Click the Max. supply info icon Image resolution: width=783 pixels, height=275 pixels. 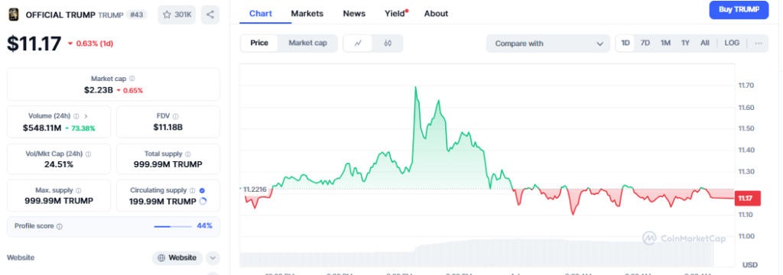[x=79, y=190]
